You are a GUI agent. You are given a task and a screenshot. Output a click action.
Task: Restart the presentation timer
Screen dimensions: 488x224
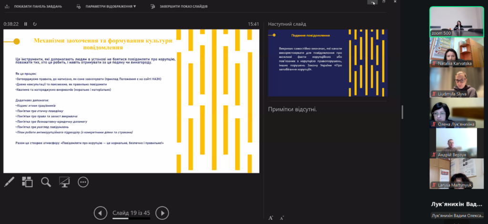[35, 24]
